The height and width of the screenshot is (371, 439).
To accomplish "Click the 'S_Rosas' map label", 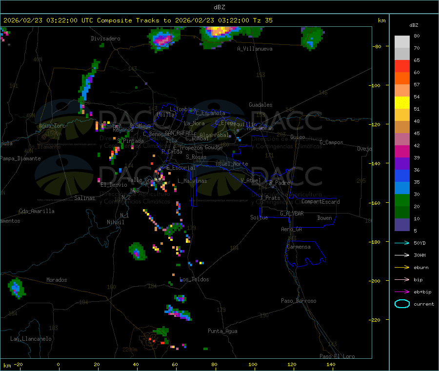I will click(x=196, y=157).
